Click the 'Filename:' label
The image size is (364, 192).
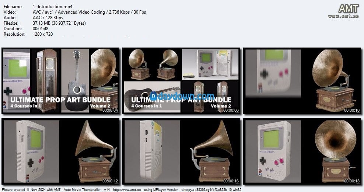pos(13,7)
